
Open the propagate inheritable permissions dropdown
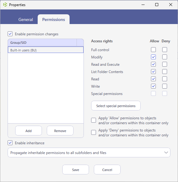click(x=89, y=152)
